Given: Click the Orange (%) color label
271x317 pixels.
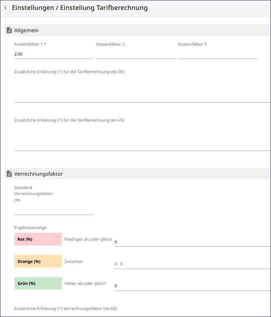Looking at the screenshot, I should (x=38, y=261).
